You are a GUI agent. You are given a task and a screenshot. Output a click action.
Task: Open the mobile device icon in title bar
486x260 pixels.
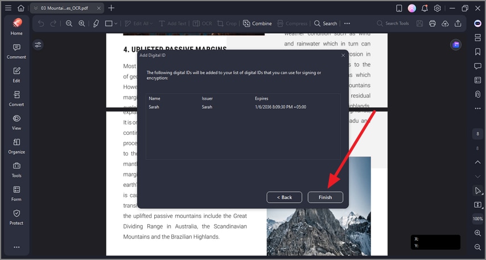click(x=399, y=9)
